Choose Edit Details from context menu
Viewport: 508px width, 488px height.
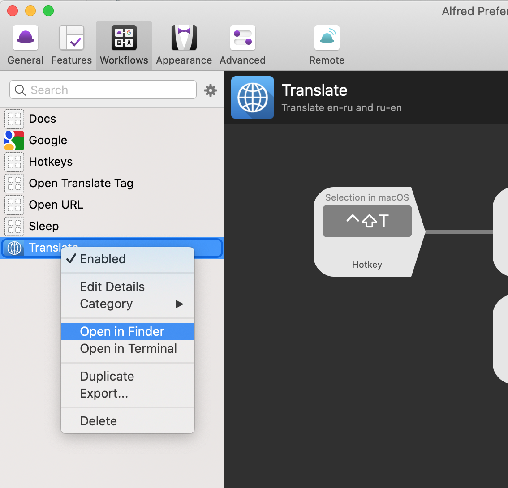(x=128, y=287)
